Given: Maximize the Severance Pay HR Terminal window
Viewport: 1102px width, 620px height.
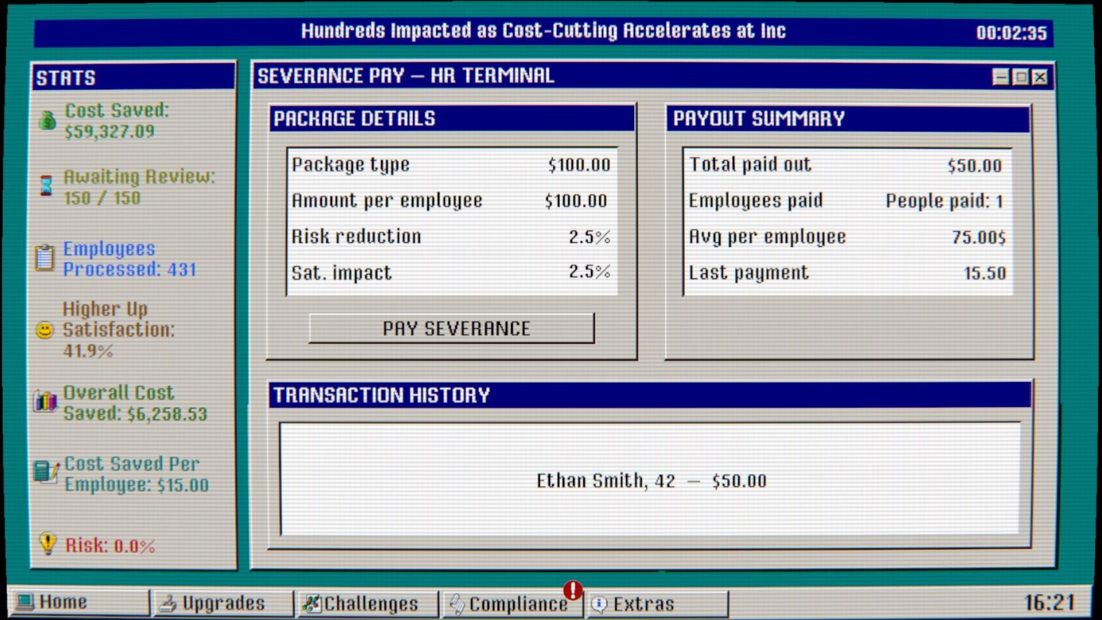Looking at the screenshot, I should 1020,77.
